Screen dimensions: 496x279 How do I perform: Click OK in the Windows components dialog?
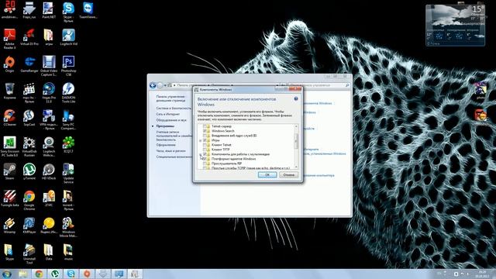click(267, 175)
